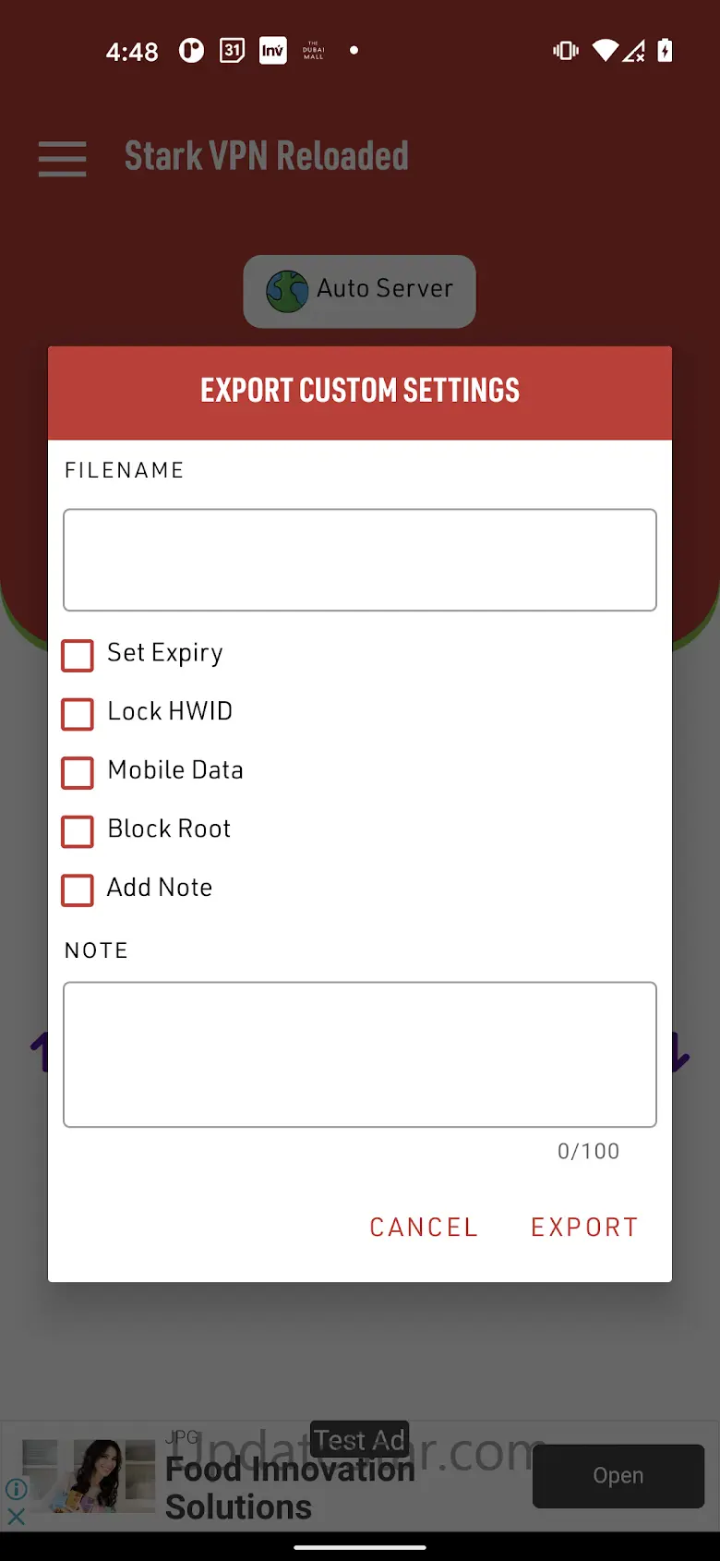Enable the Set Expiry checkbox
The width and height of the screenshot is (720, 1561).
click(78, 655)
